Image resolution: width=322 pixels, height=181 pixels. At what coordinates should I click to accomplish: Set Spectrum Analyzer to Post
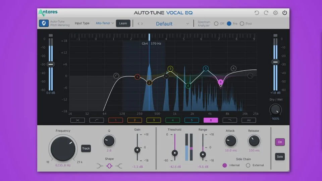[x=242, y=23]
